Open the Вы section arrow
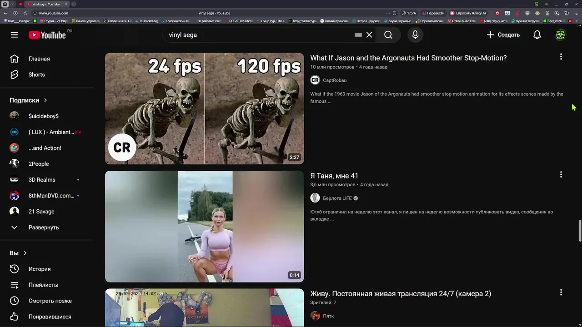The height and width of the screenshot is (327, 582). [25, 253]
